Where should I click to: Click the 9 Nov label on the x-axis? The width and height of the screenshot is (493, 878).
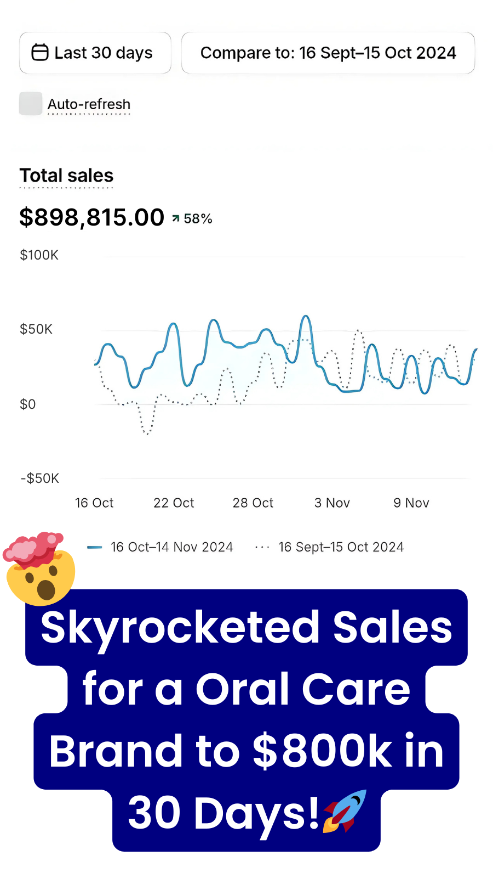coord(411,503)
